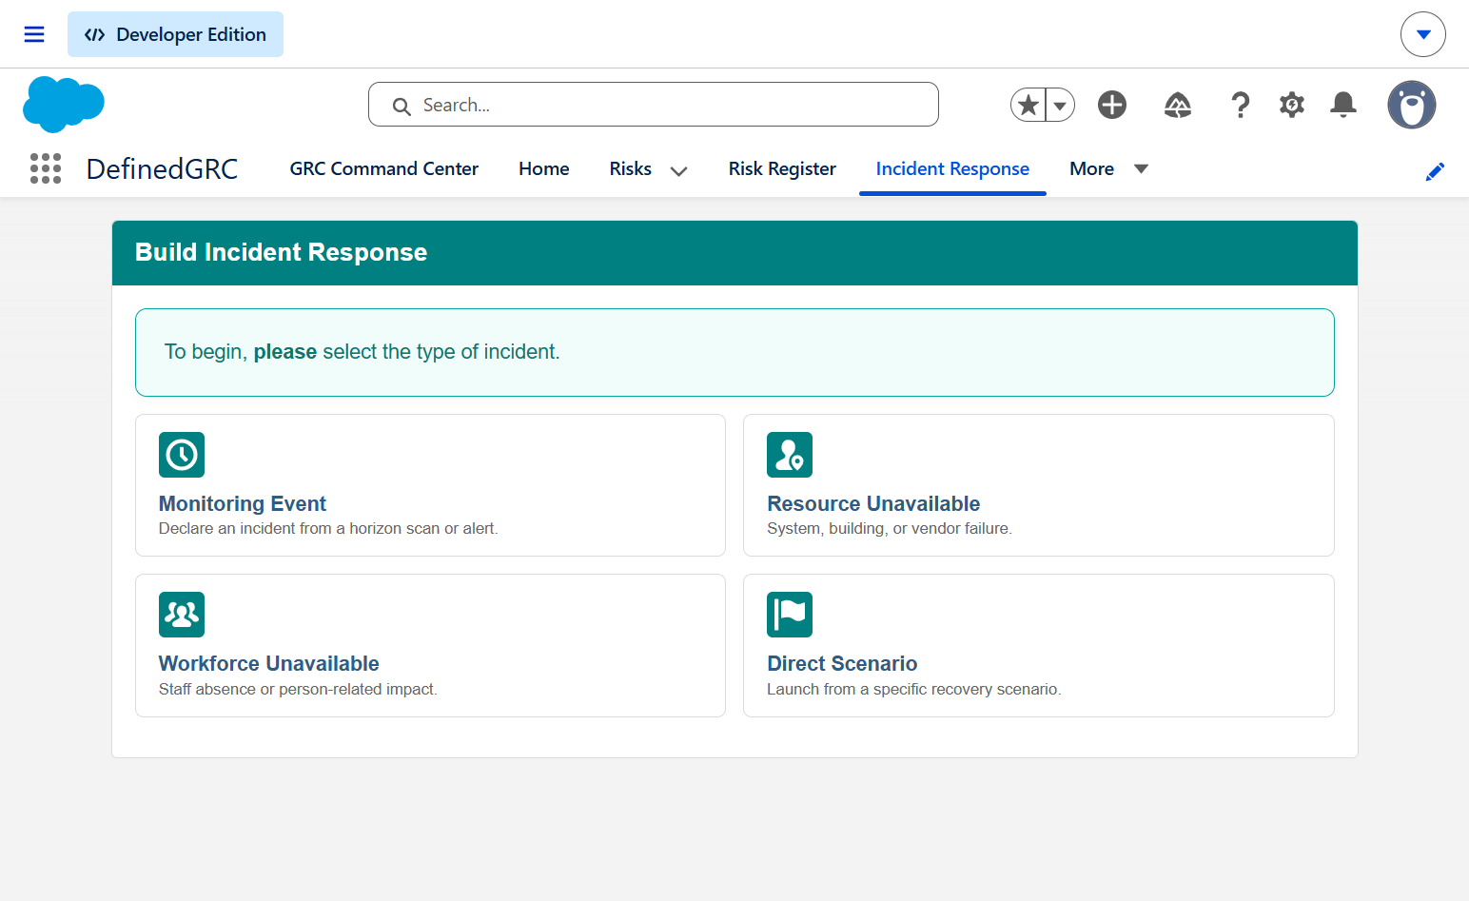Screen dimensions: 1469x901
Task: Click the Workforce Unavailable people icon
Action: (x=182, y=615)
